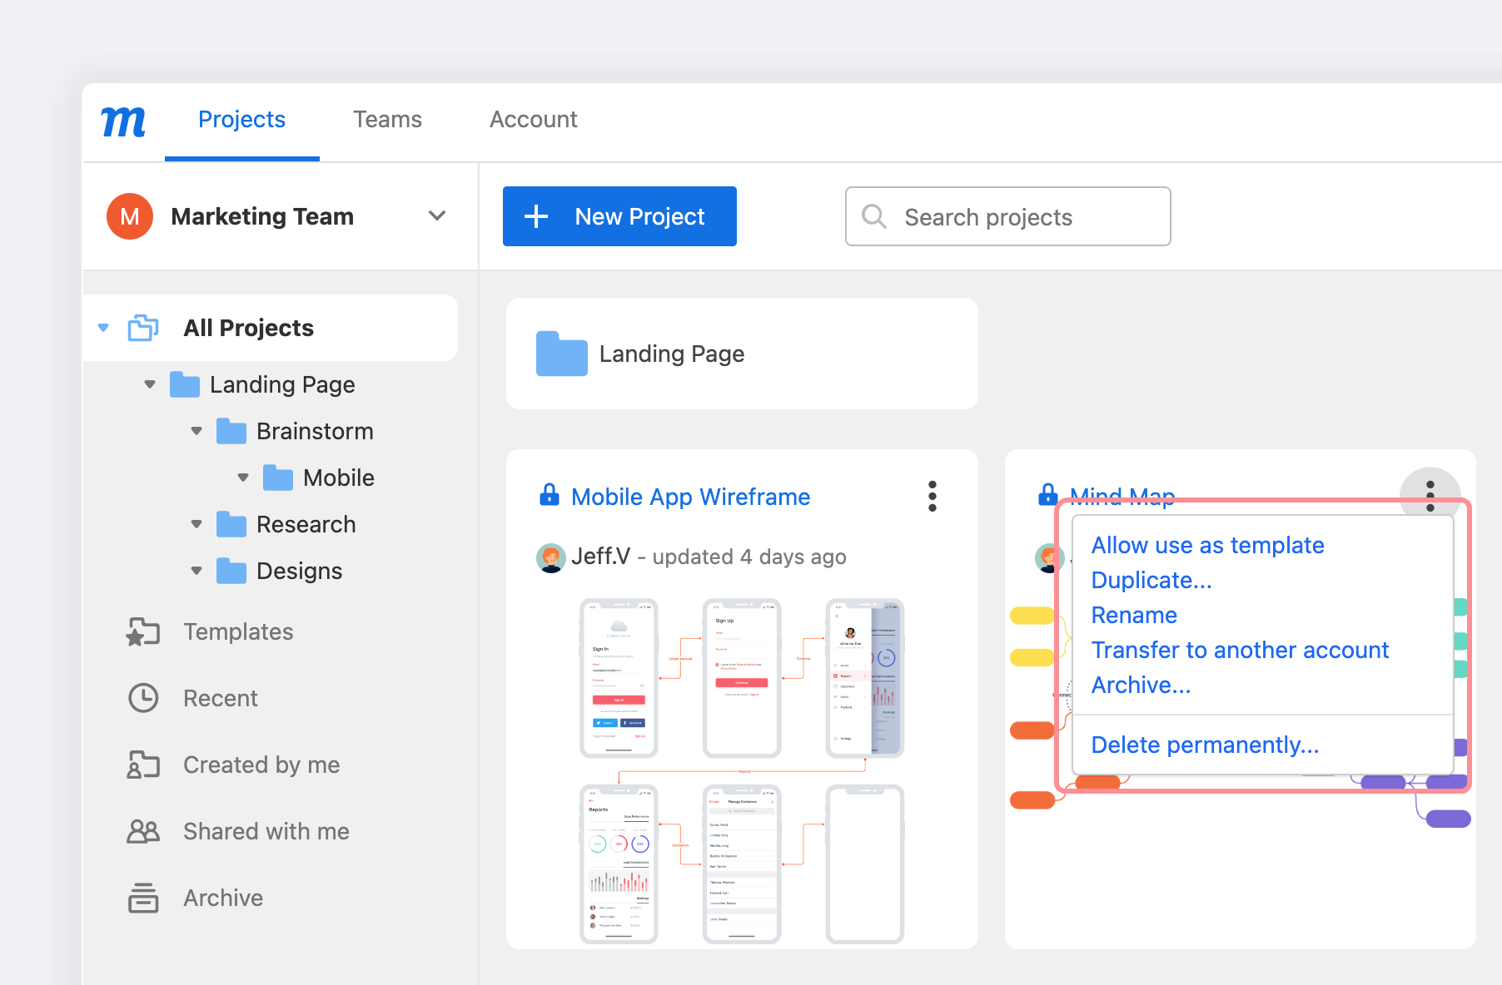Select the Recent clock icon
1502x985 pixels.
point(143,698)
